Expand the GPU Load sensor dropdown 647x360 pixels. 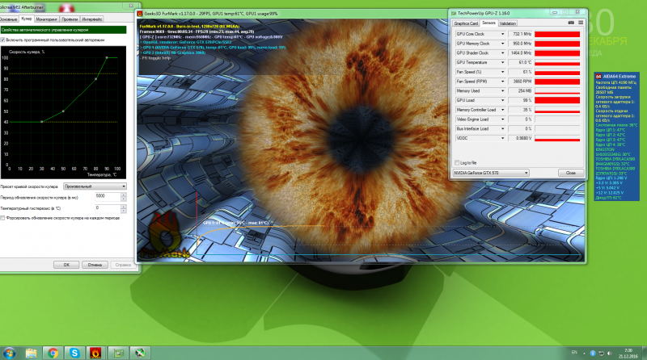[502, 101]
